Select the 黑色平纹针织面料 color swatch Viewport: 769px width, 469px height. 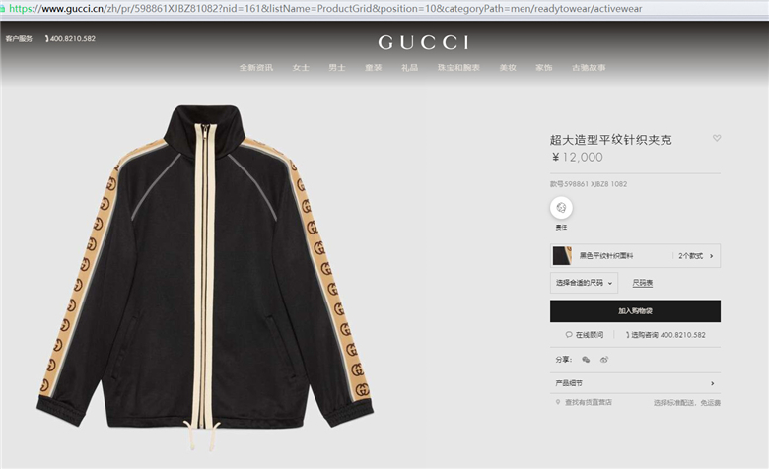(x=562, y=256)
